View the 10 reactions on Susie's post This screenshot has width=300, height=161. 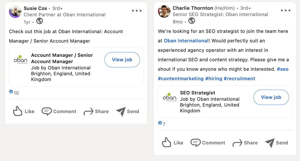click(x=14, y=93)
